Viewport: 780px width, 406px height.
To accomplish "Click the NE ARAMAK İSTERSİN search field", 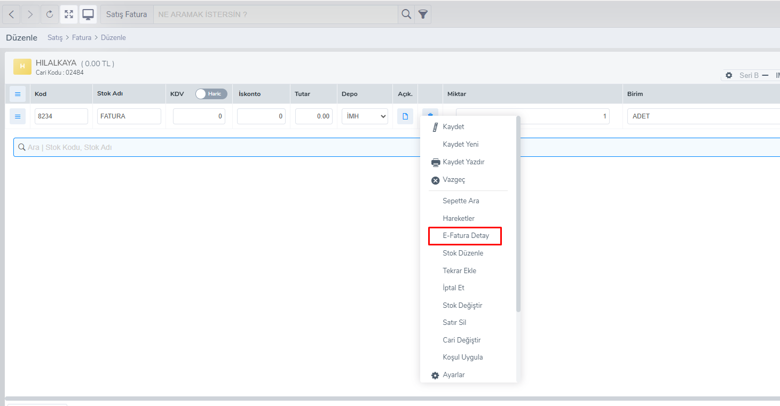I will click(x=275, y=14).
